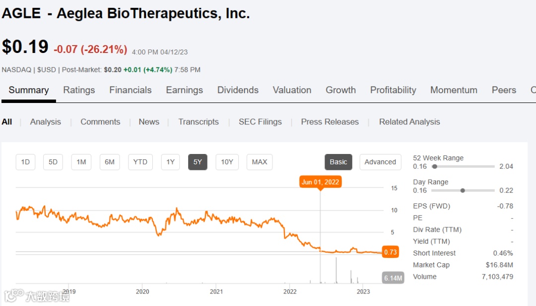Select the Dividends tab
Viewport: 536px width, 306px height.
click(238, 90)
